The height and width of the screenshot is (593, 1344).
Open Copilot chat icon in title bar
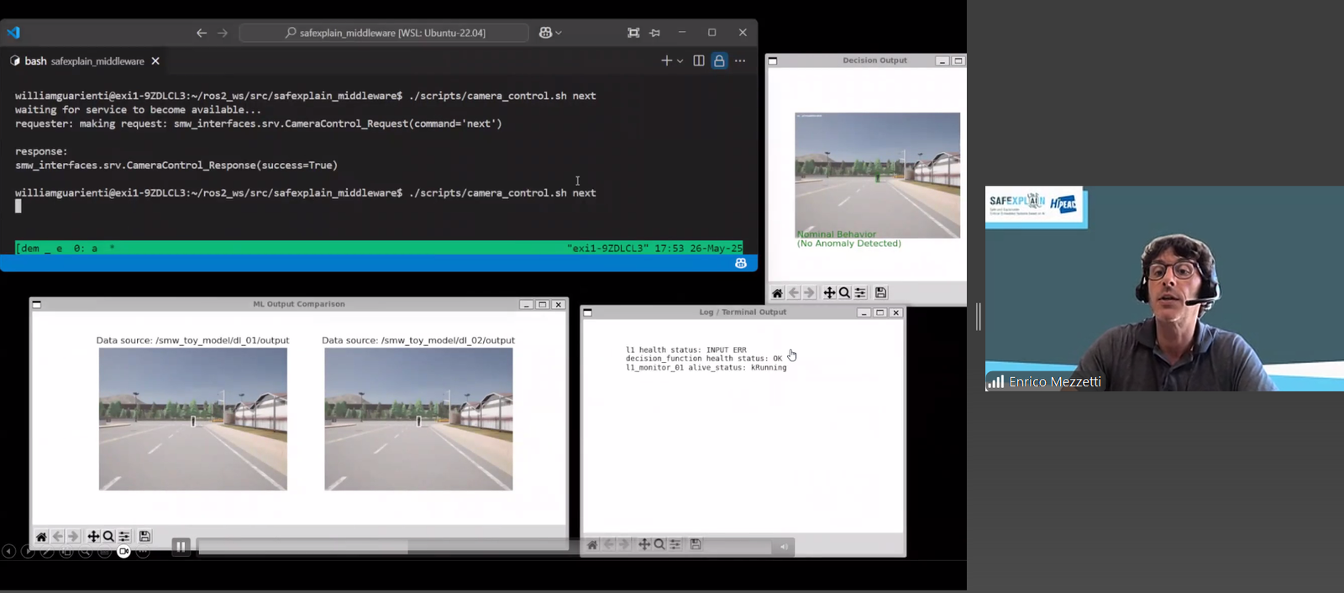546,33
